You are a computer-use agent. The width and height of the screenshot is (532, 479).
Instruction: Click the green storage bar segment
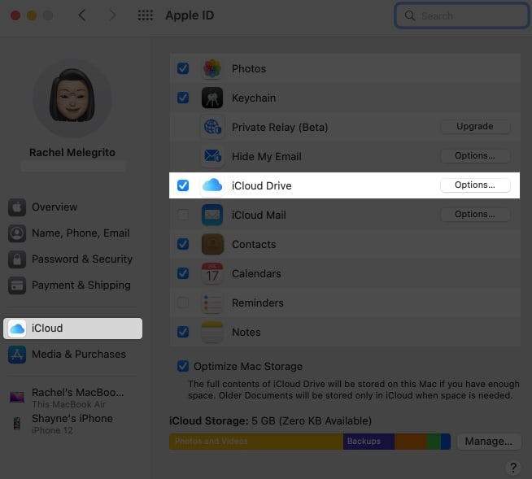(x=434, y=442)
